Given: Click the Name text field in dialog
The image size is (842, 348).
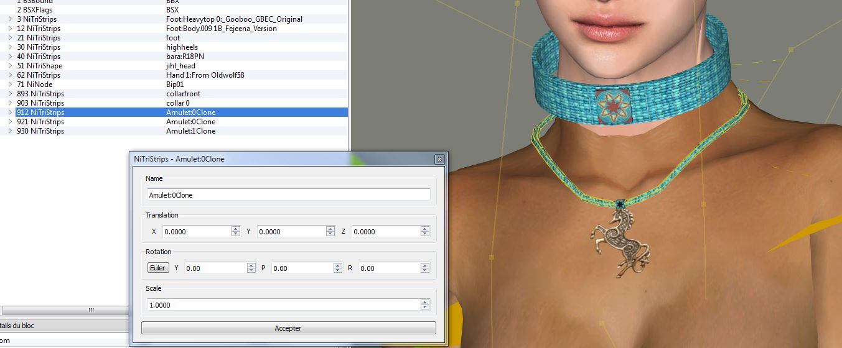Looking at the screenshot, I should (288, 195).
